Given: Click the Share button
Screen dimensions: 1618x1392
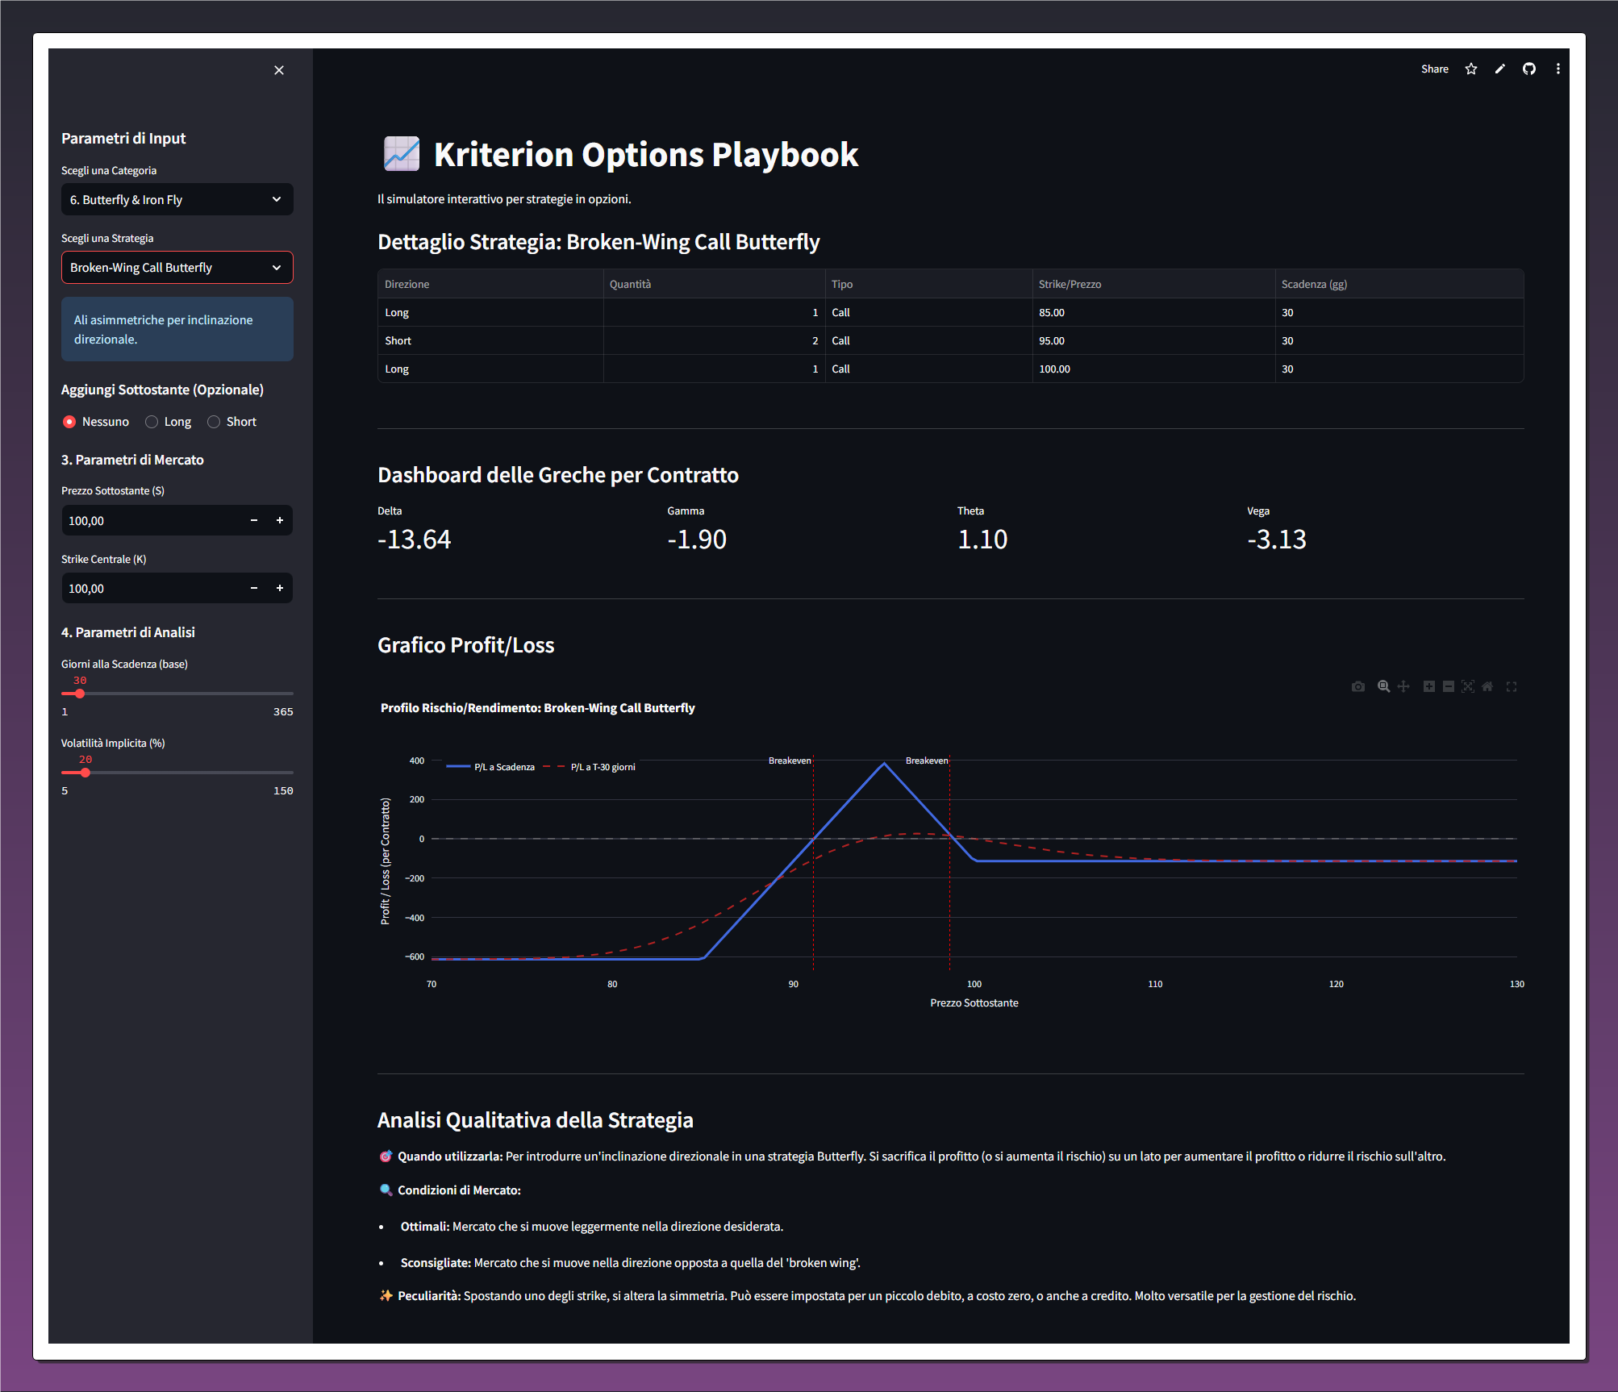Looking at the screenshot, I should click(x=1434, y=69).
